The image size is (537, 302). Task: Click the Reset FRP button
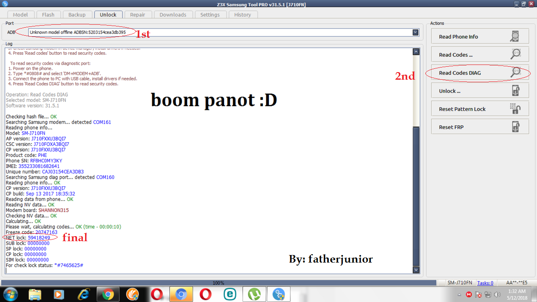pyautogui.click(x=480, y=127)
